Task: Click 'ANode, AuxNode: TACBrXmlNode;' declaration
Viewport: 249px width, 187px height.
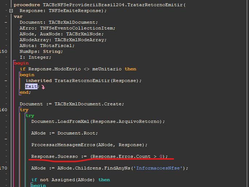Action: [62, 34]
